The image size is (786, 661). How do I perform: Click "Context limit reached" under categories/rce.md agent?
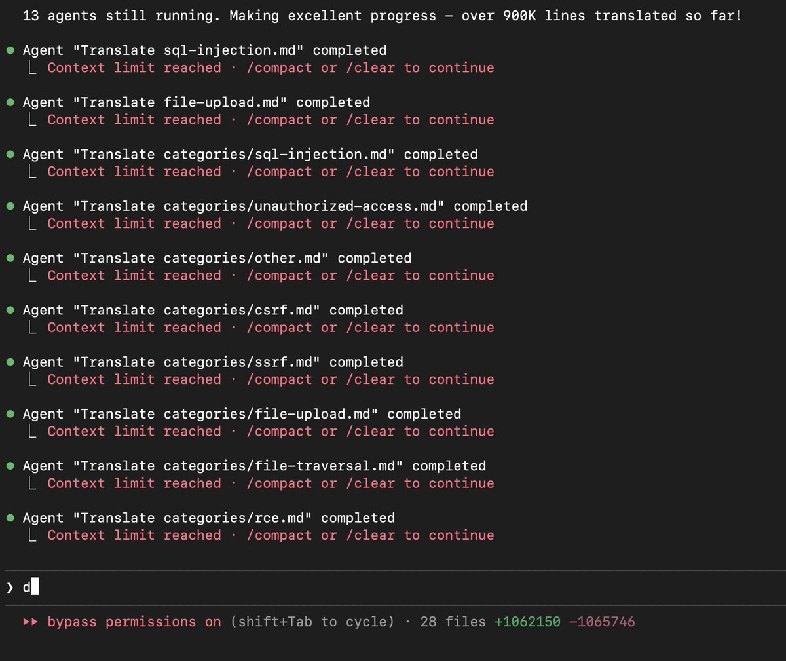click(x=134, y=535)
